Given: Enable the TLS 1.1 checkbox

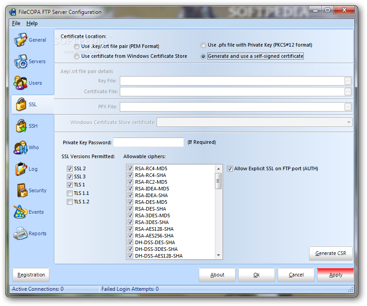Looking at the screenshot, I should tap(70, 194).
